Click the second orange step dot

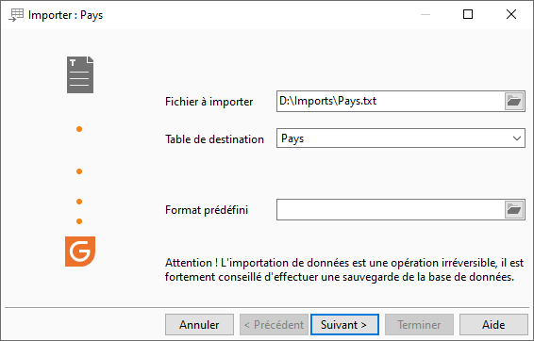click(x=79, y=171)
